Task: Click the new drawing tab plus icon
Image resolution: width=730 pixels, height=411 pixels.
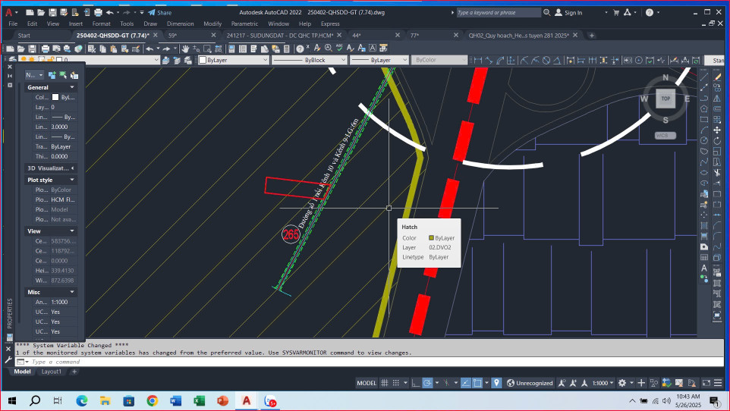Action: click(x=592, y=35)
